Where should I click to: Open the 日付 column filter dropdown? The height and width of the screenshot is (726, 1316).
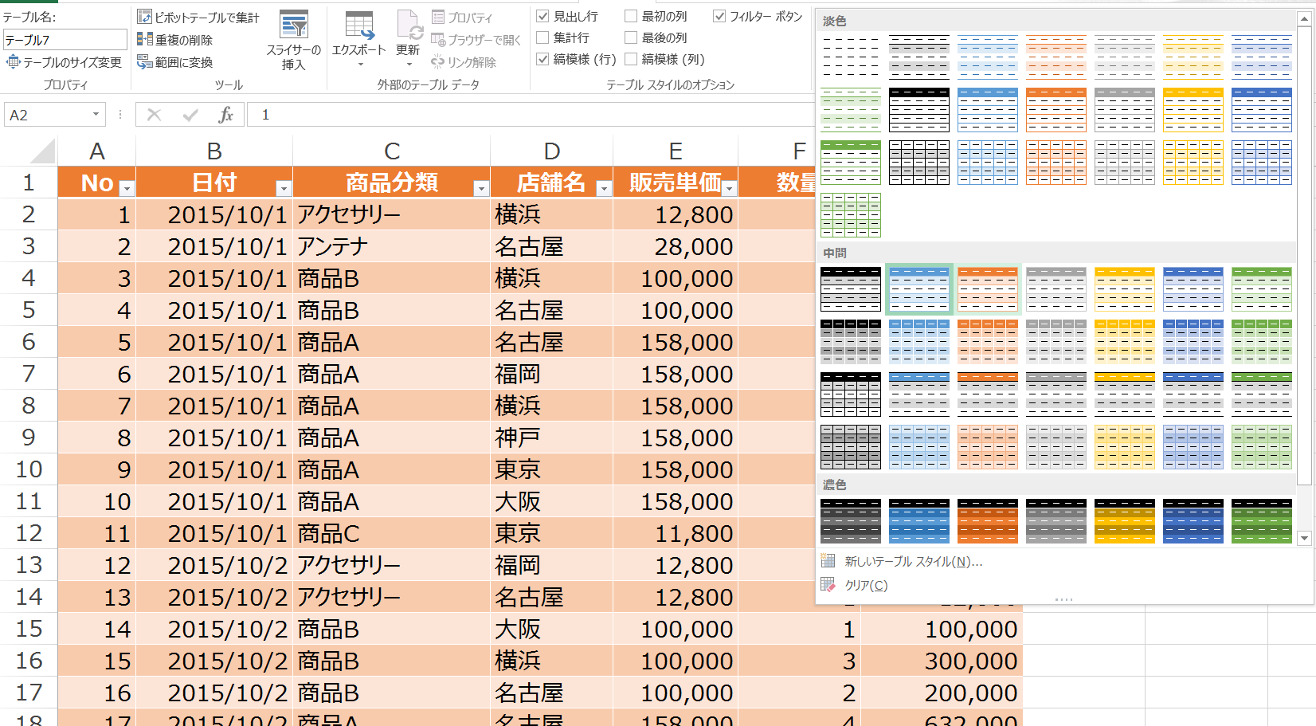coord(283,188)
